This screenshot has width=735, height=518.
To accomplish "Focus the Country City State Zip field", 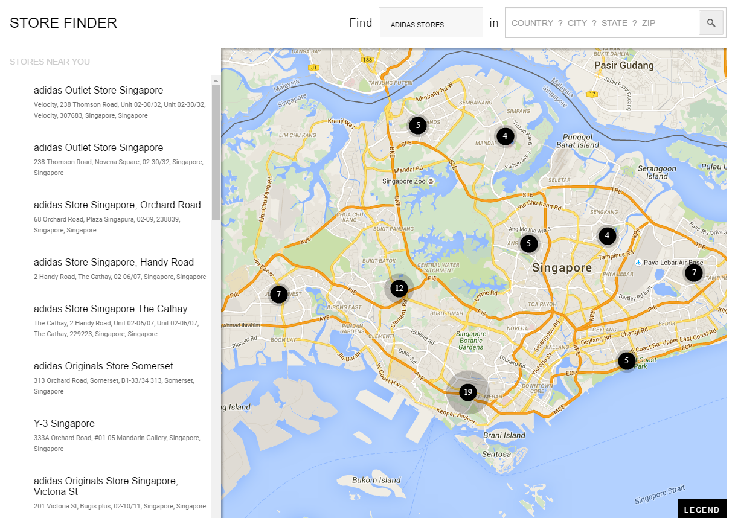I will (x=602, y=23).
